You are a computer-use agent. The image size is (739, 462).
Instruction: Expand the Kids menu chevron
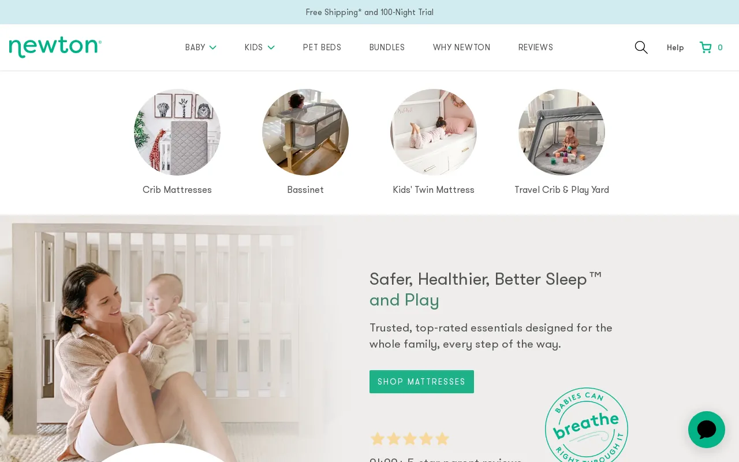tap(271, 47)
